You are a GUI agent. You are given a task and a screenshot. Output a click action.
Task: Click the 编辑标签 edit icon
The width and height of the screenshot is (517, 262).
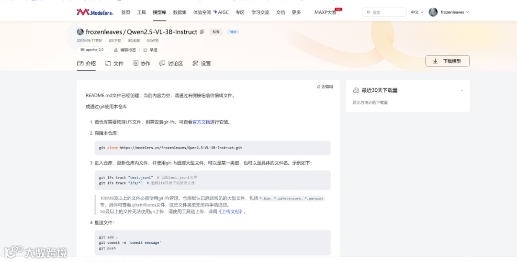[x=116, y=50]
